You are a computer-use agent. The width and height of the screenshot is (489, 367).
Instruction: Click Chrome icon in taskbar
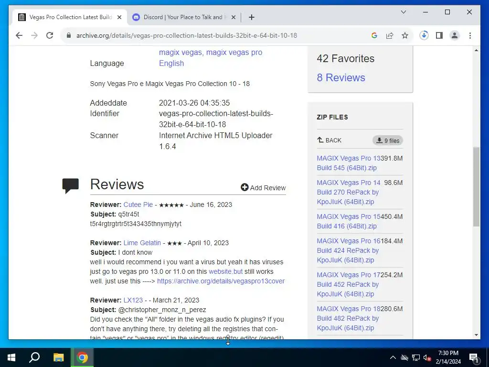click(x=82, y=357)
